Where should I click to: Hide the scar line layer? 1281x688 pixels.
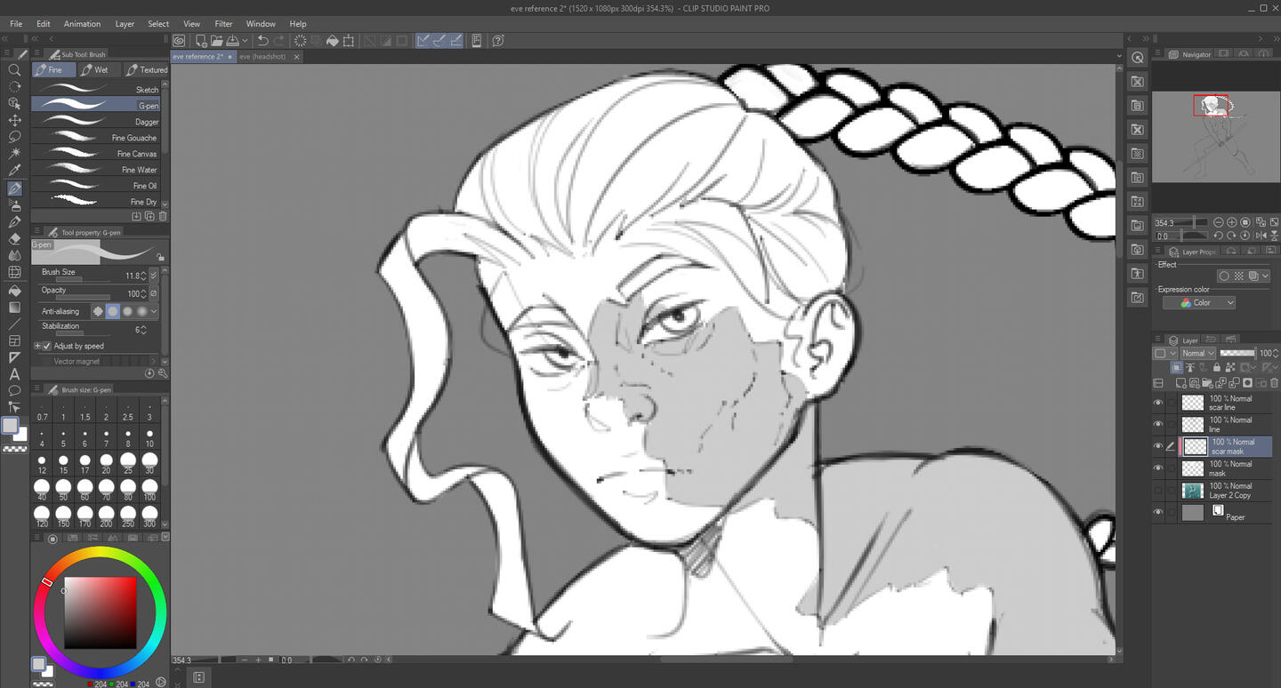tap(1158, 403)
